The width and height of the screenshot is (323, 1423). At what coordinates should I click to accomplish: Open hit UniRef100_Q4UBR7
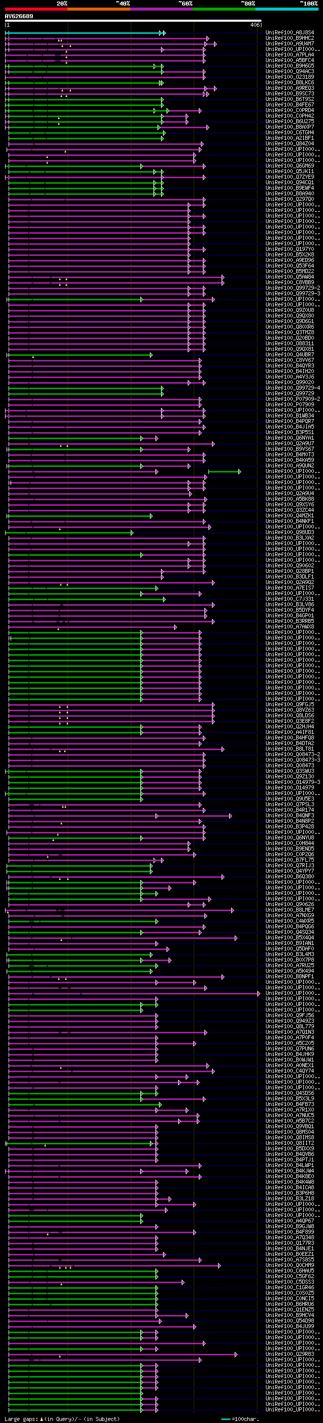(290, 355)
